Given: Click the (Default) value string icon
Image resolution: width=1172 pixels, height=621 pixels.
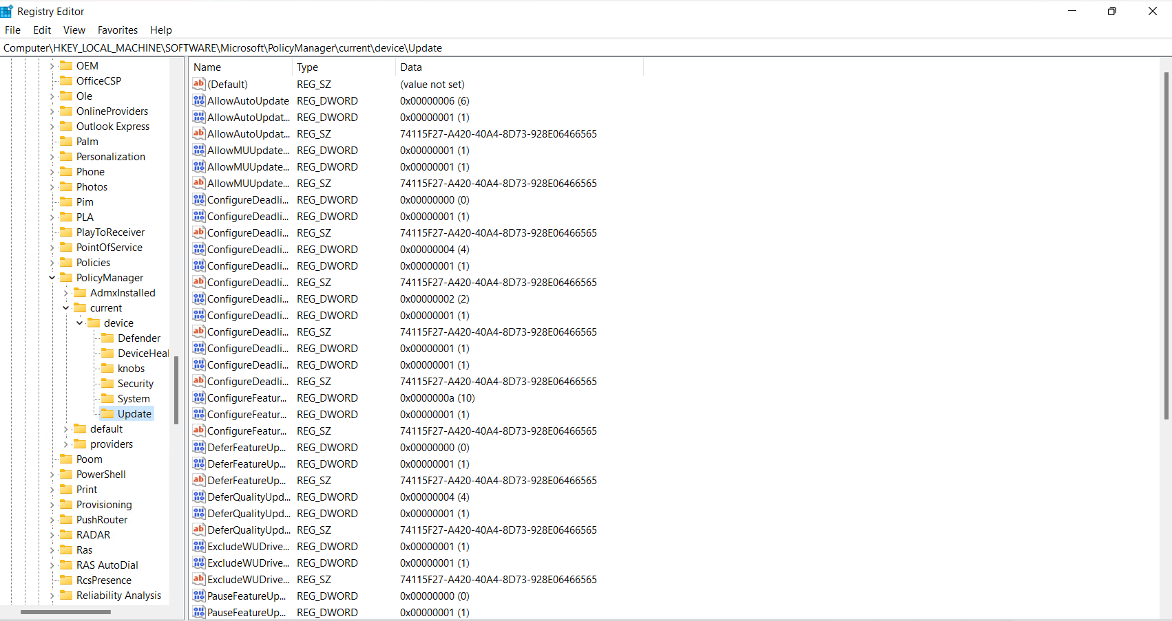Looking at the screenshot, I should tap(199, 84).
